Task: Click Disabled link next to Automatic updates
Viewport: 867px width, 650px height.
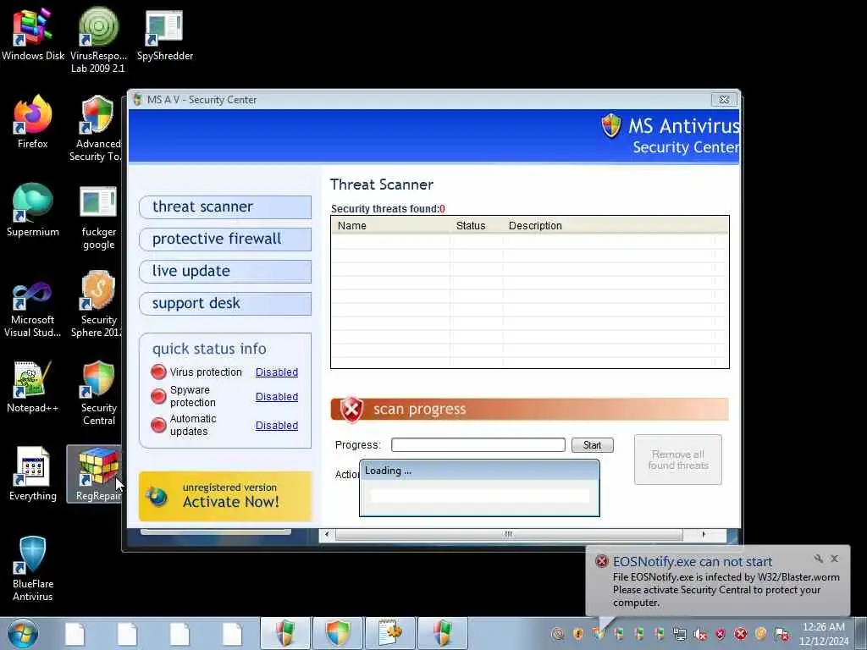Action: 277,425
